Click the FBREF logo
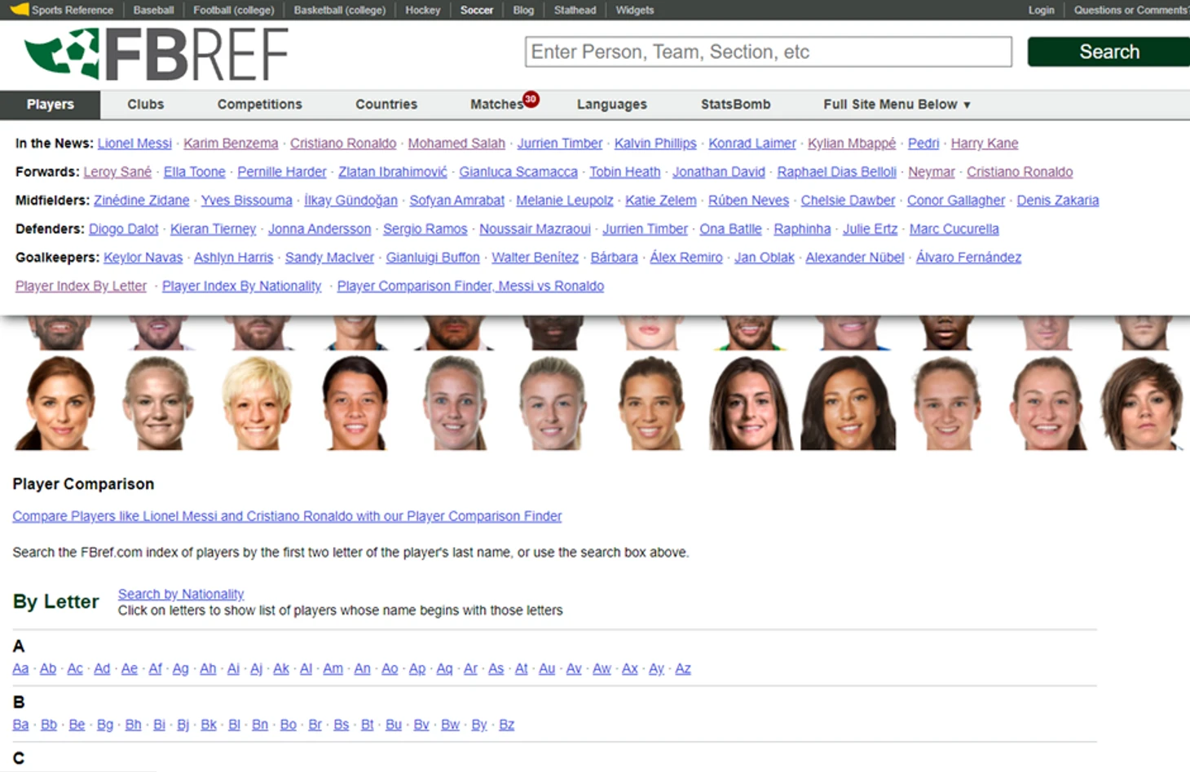 156,54
